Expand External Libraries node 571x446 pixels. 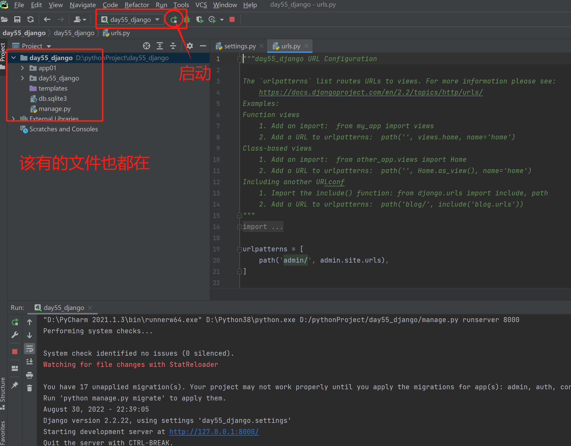tap(13, 119)
